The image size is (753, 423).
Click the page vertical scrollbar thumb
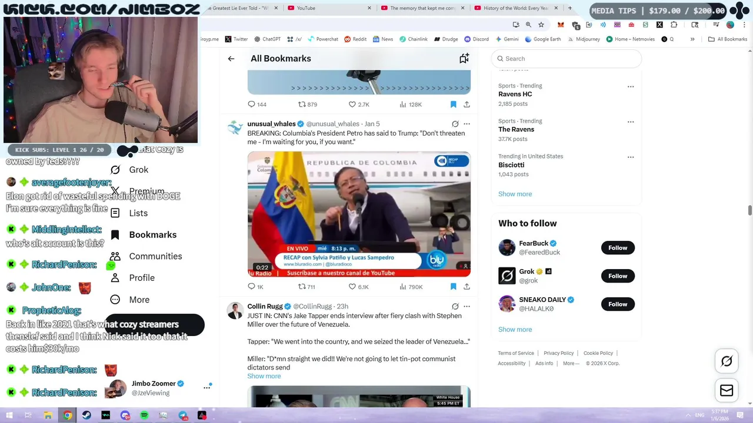[x=749, y=211]
